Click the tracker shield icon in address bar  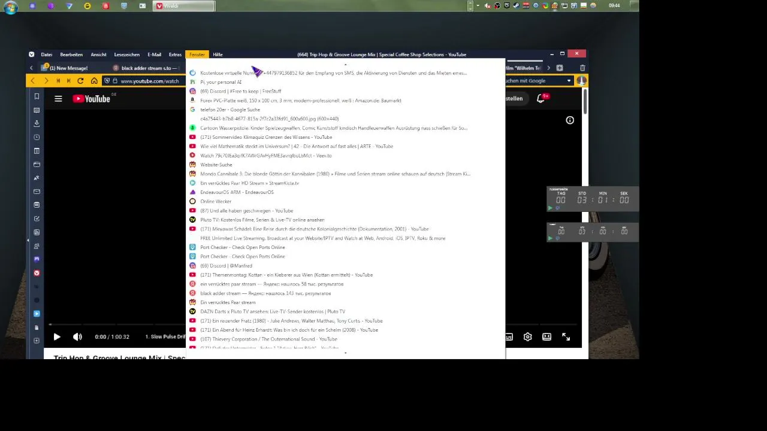point(107,81)
